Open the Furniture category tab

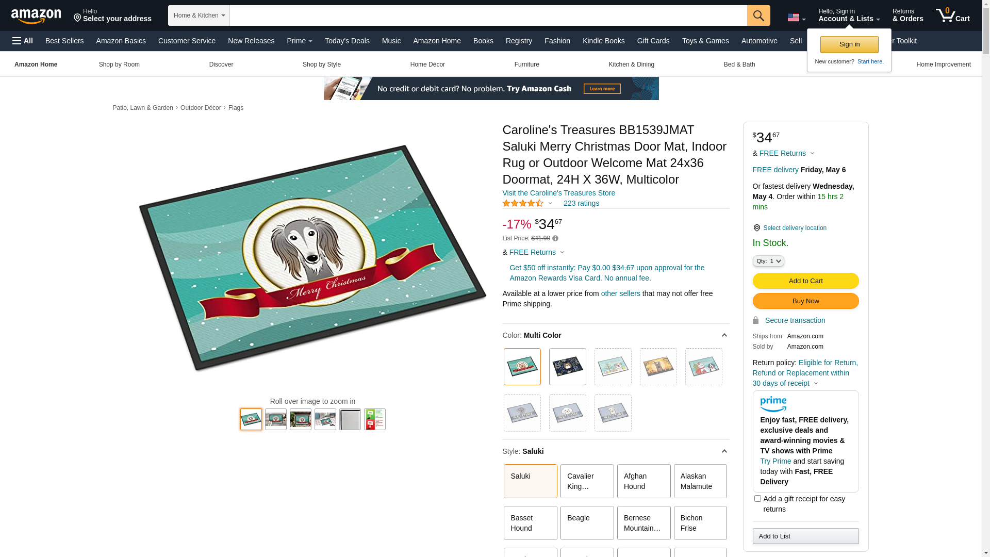(x=526, y=64)
